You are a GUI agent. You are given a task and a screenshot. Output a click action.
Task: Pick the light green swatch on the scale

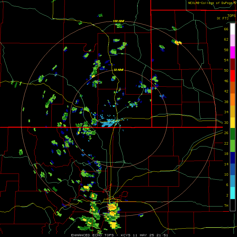(233, 146)
